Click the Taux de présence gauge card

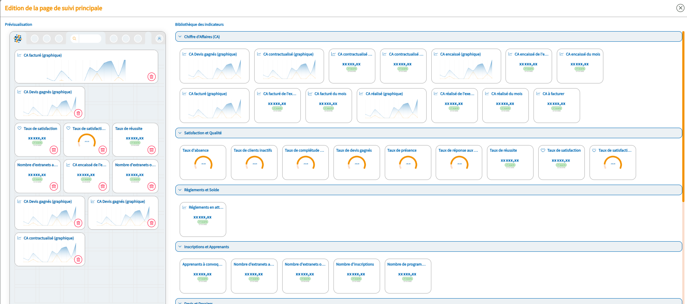pos(407,163)
